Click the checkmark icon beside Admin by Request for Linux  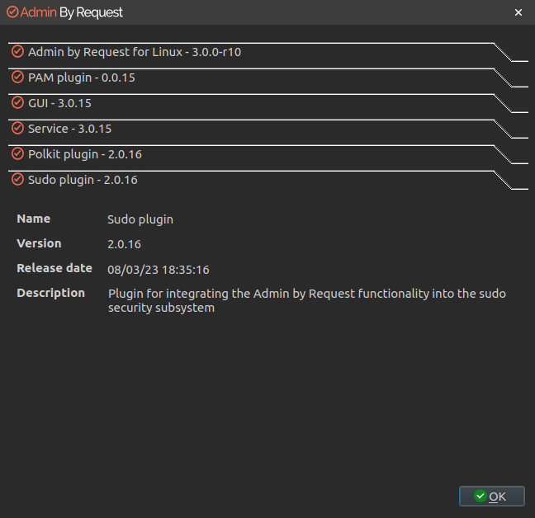[x=17, y=51]
